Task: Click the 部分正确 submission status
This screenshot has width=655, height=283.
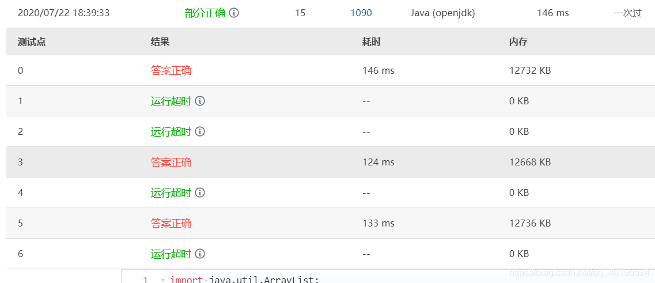Action: 205,13
